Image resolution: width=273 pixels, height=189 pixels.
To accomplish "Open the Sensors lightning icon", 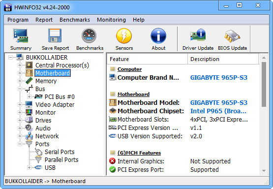I will pyautogui.click(x=124, y=36).
